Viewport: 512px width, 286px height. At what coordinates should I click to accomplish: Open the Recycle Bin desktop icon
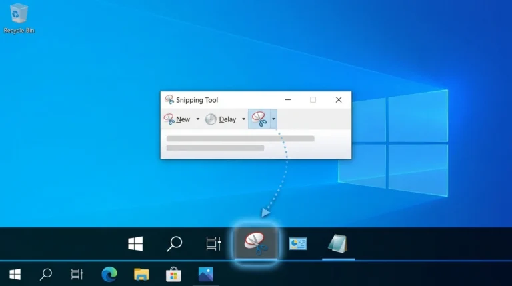[19, 18]
